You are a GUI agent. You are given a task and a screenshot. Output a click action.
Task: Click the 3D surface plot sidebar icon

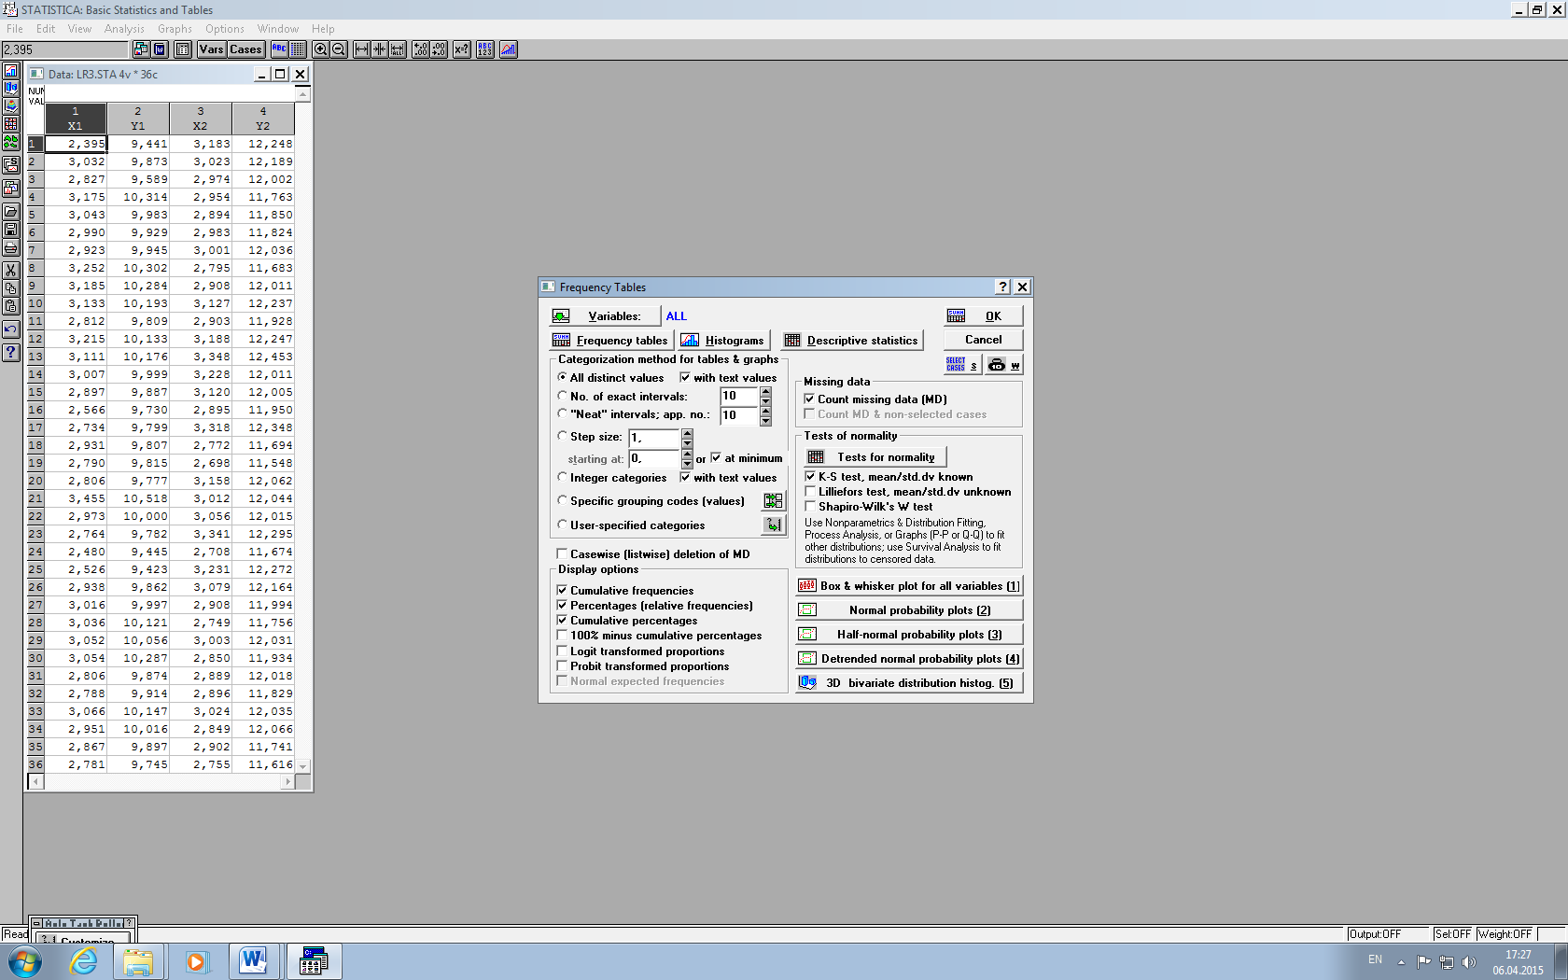pos(10,106)
